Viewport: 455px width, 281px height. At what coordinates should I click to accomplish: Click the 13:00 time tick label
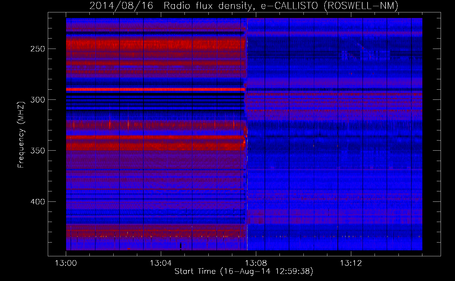coord(66,263)
